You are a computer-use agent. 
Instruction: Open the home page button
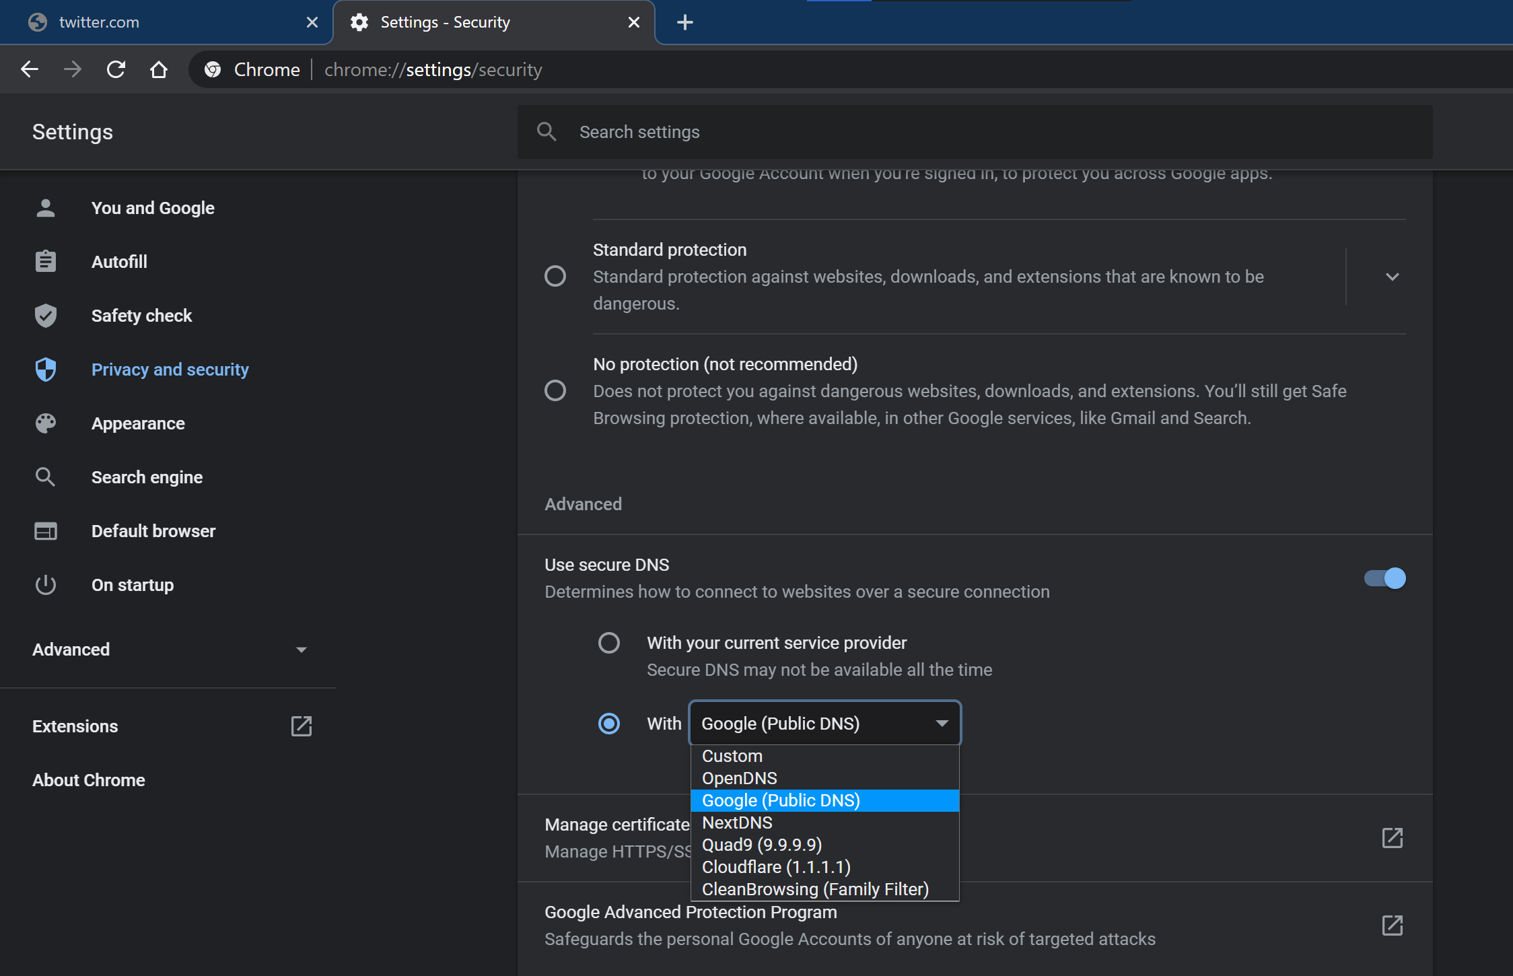click(x=159, y=69)
